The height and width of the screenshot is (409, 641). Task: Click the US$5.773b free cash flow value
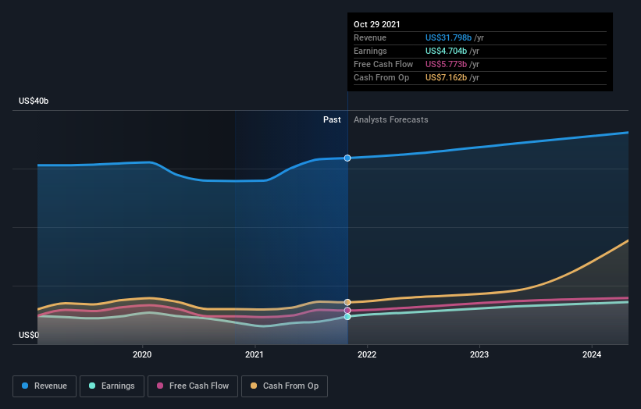click(446, 64)
